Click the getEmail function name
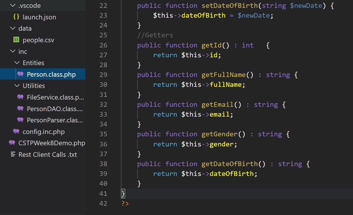The height and width of the screenshot is (215, 353). tap(218, 104)
